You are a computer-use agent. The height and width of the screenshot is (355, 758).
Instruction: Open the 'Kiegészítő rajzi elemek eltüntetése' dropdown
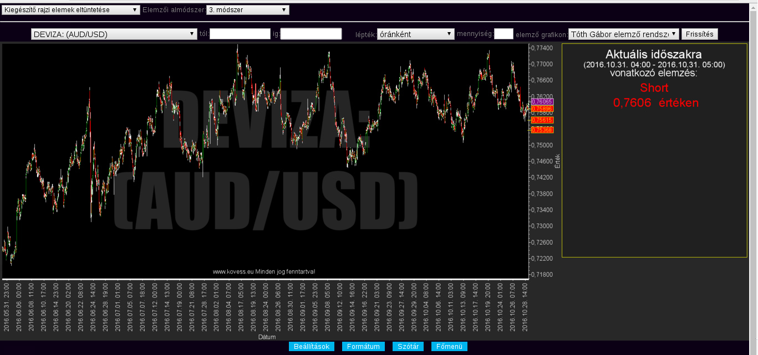pyautogui.click(x=71, y=10)
